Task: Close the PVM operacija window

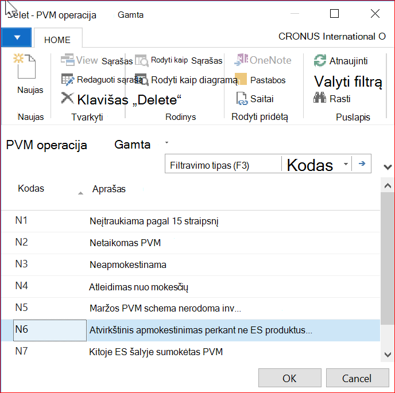Action: point(375,14)
